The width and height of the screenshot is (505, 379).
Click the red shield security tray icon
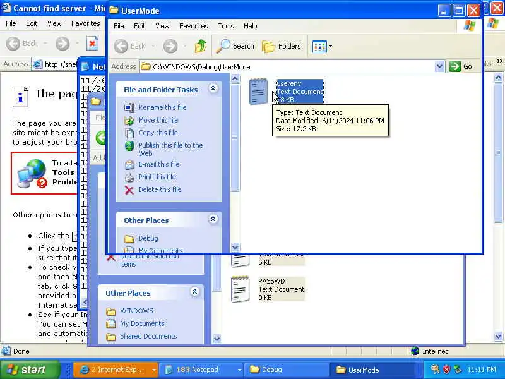click(x=447, y=370)
